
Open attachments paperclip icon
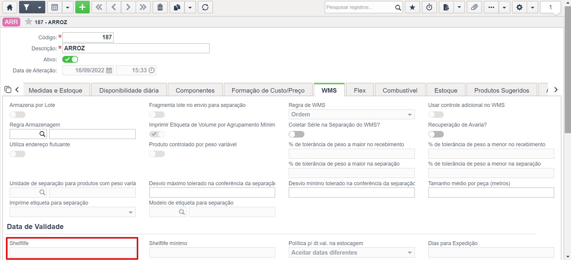click(x=474, y=7)
